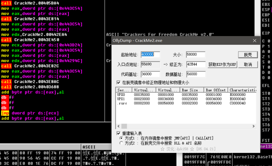272x166 pixels.
Task: Select the UPX0 section row
Action: (186, 95)
